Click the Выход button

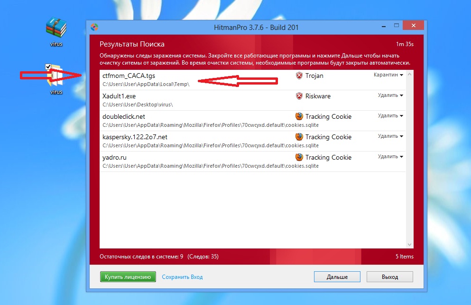[389, 276]
